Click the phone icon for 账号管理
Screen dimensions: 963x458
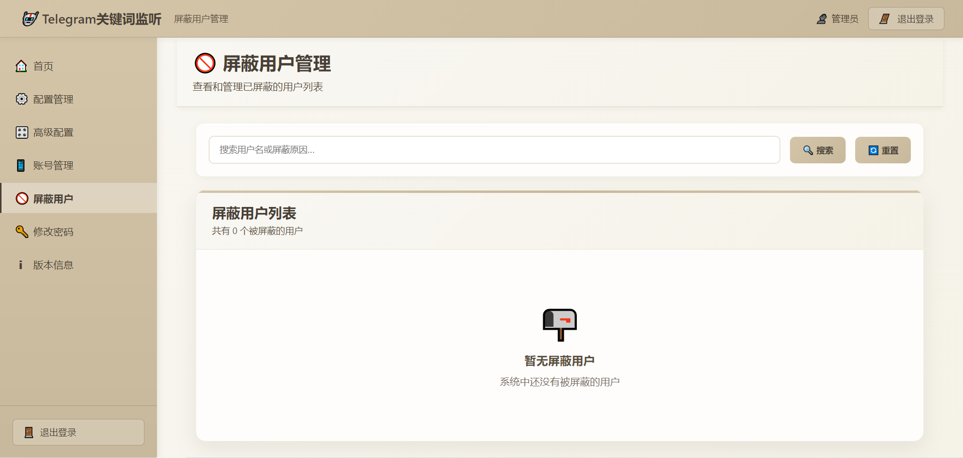[x=21, y=165]
